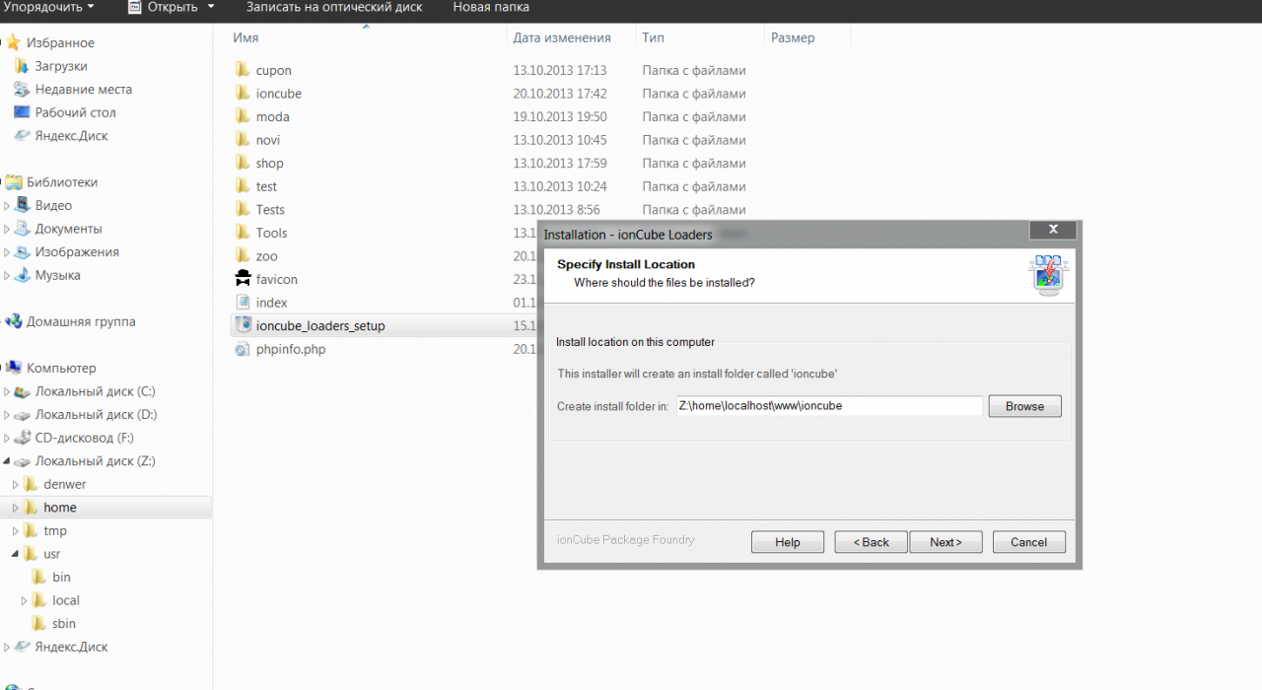Expand the CD-дисковод (F:) node

[x=7, y=439]
